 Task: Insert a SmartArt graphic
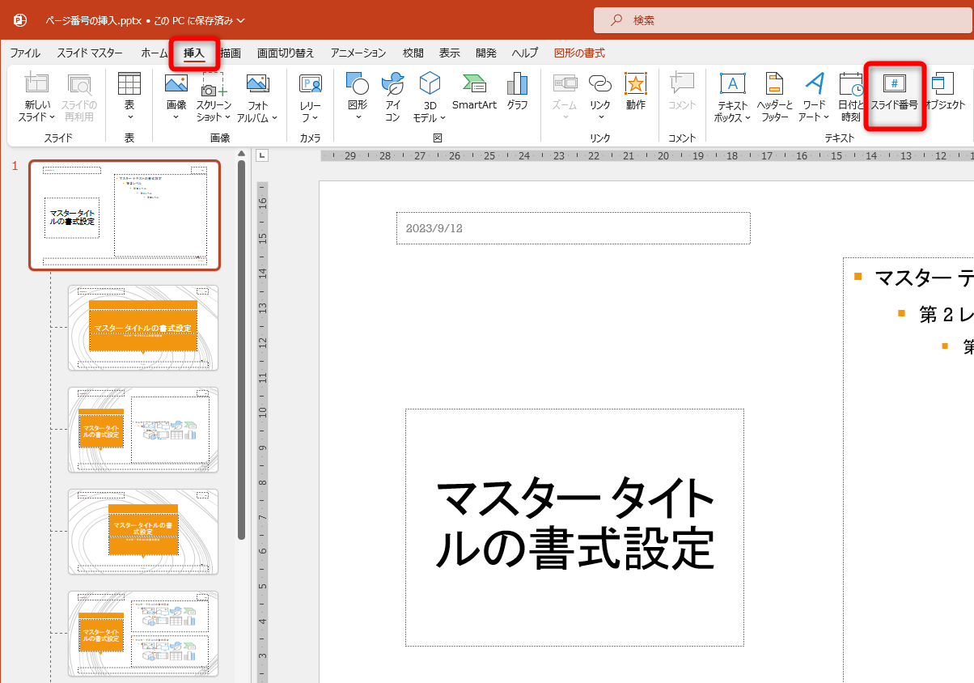[x=474, y=97]
